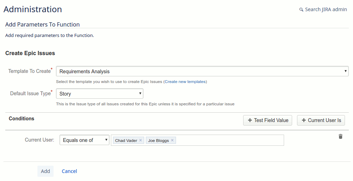This screenshot has width=353, height=181.
Task: Click plus icon on Current User Is
Action: pos(304,120)
